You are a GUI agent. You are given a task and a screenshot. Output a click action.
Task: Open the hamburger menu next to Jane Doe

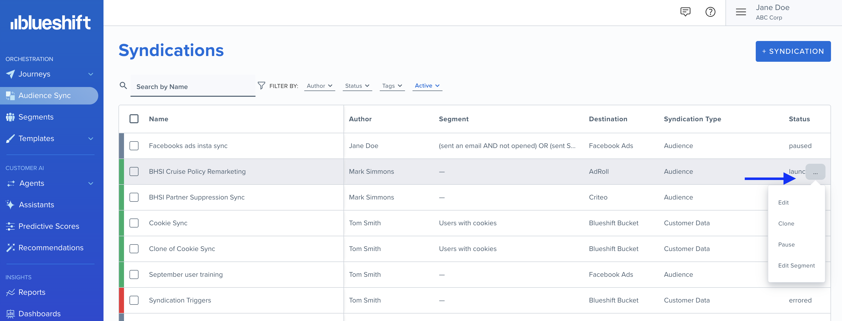coord(741,12)
